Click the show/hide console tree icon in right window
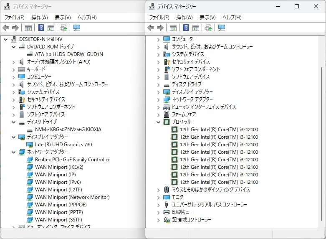Image resolution: width=326 pixels, height=239 pixels. coord(173,28)
